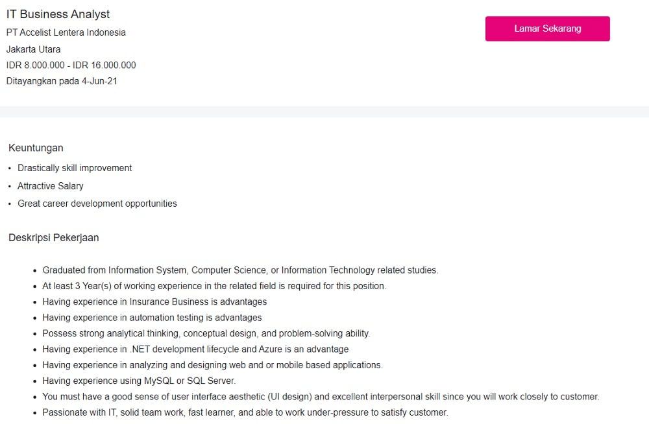This screenshot has height=424, width=649.
Task: Click the .NET development lifecycle and Azure line
Action: click(195, 349)
